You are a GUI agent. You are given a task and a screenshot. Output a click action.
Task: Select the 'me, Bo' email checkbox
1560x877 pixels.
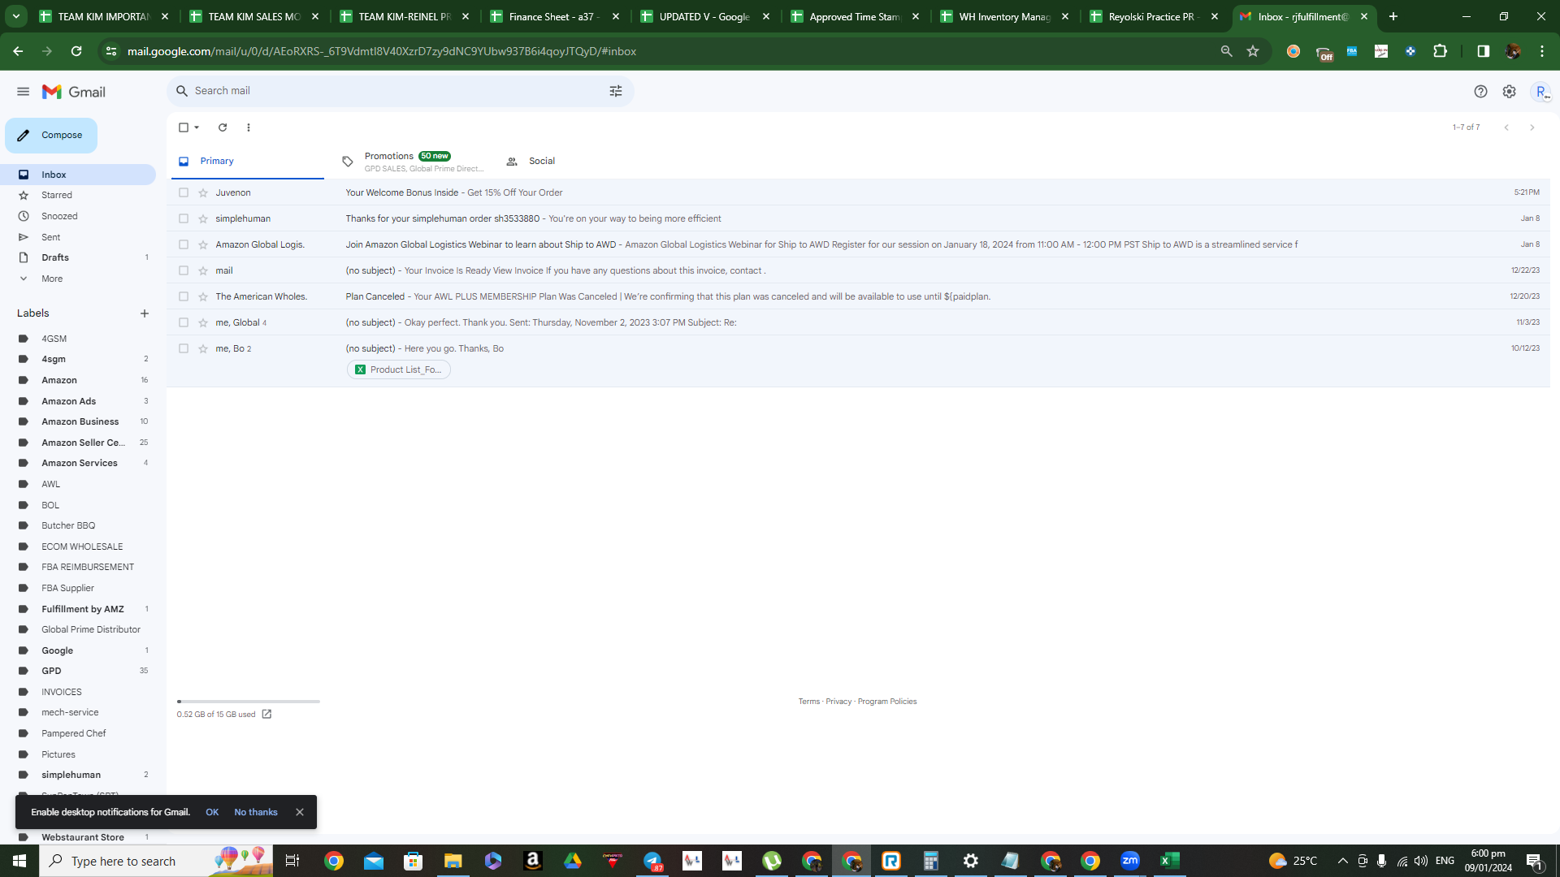pos(184,348)
